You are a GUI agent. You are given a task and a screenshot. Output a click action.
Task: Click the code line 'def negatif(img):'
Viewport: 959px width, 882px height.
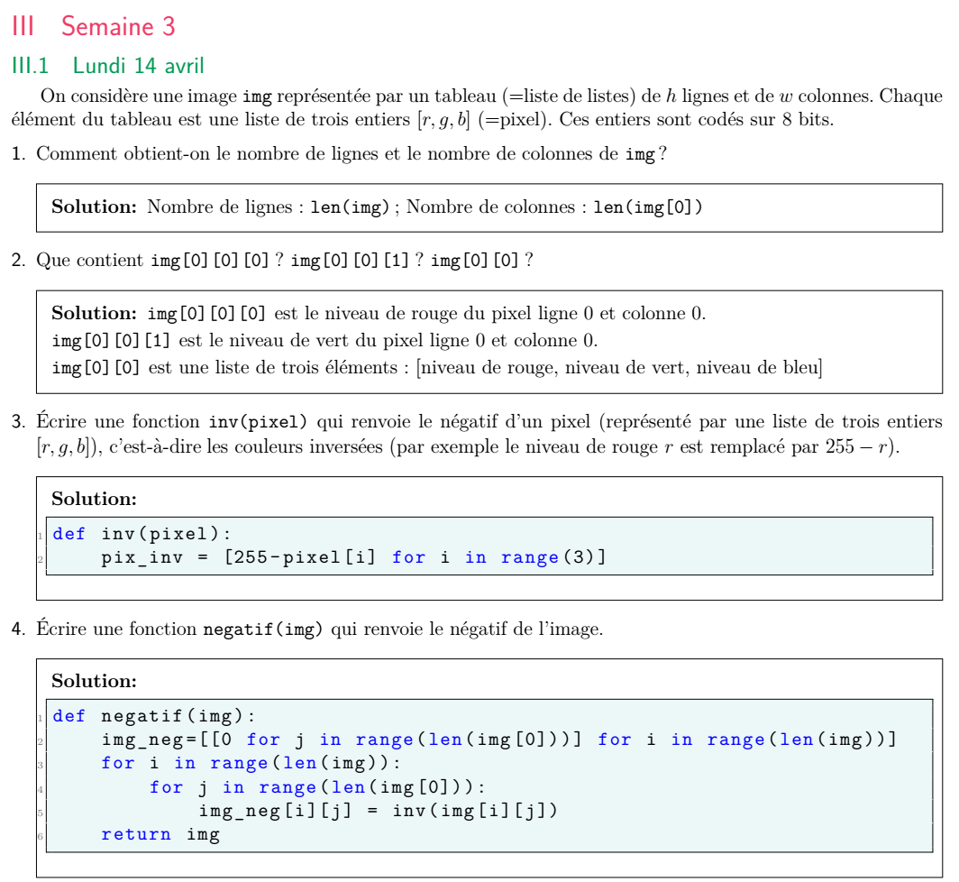pos(154,715)
